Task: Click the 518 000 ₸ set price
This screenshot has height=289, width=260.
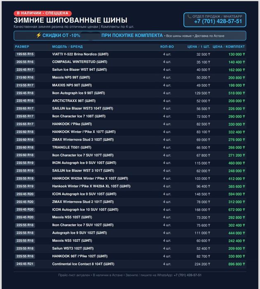Action: pyautogui.click(x=236, y=93)
